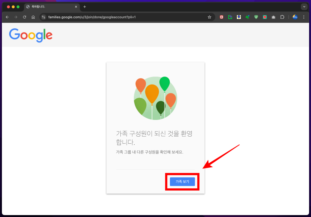This screenshot has height=217, width=311.
Task: Reload the current page
Action: click(24, 17)
